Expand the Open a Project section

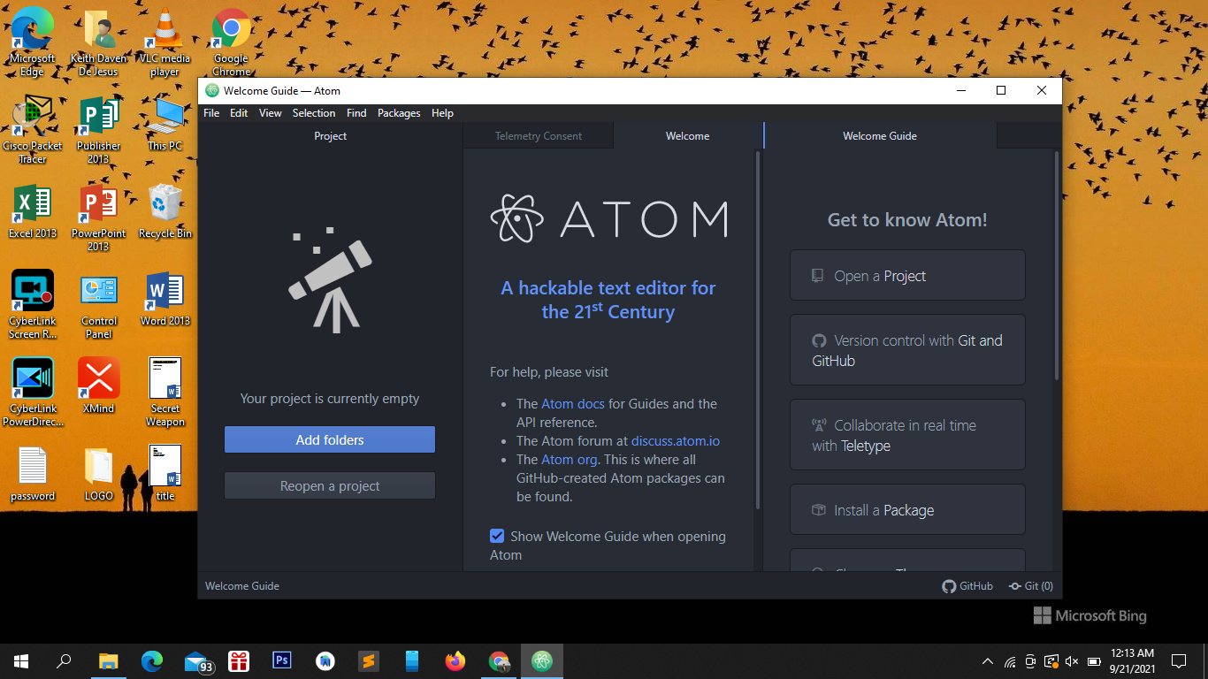pos(906,276)
